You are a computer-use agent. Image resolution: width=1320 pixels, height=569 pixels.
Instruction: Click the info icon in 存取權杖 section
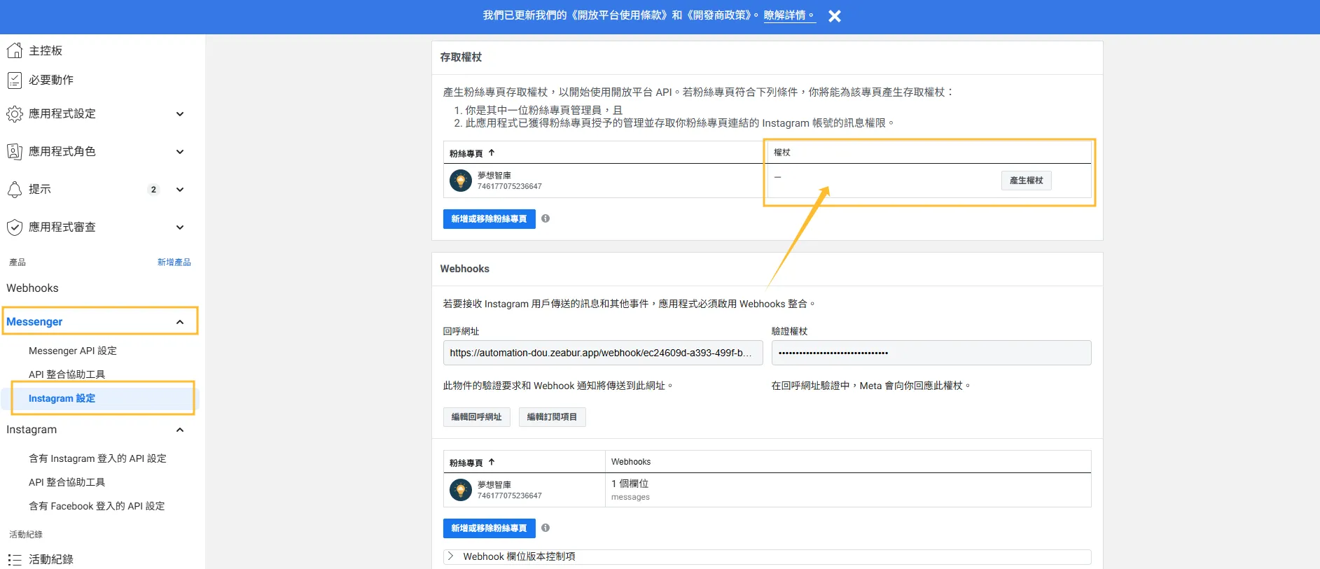[x=546, y=218]
